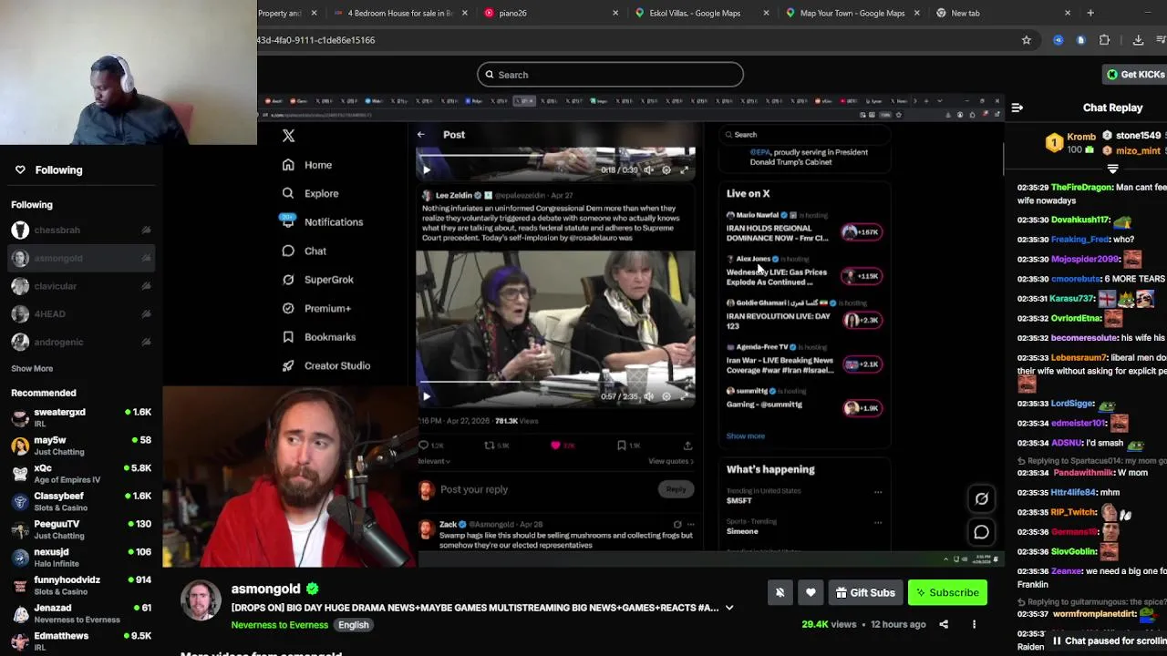Toggle theatre mode with the slashed circle icon

click(x=981, y=498)
